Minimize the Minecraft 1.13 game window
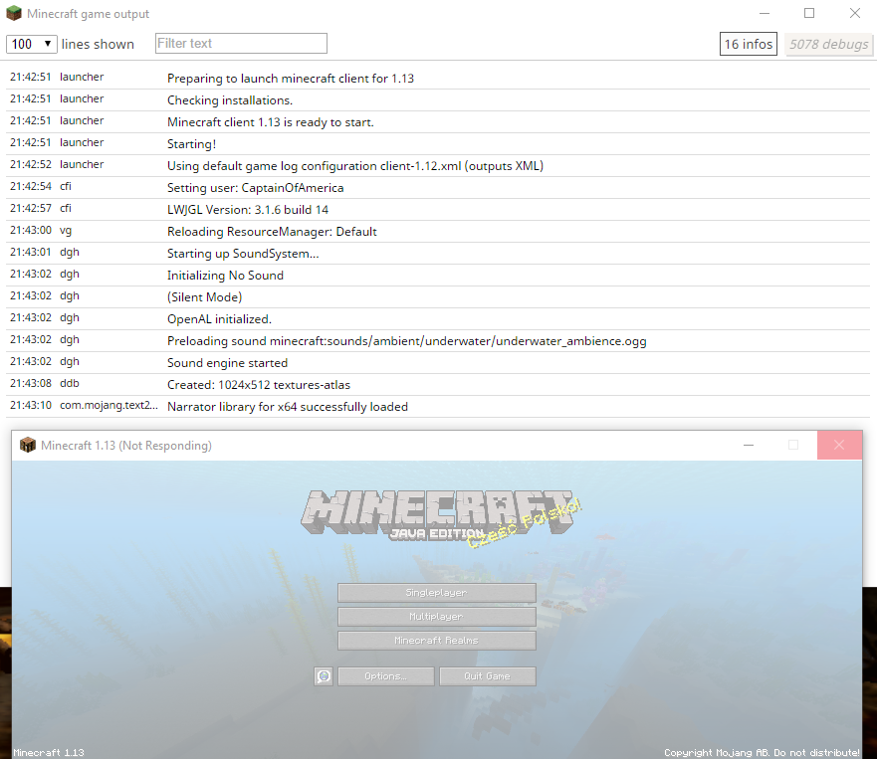This screenshot has height=759, width=877. pos(749,445)
